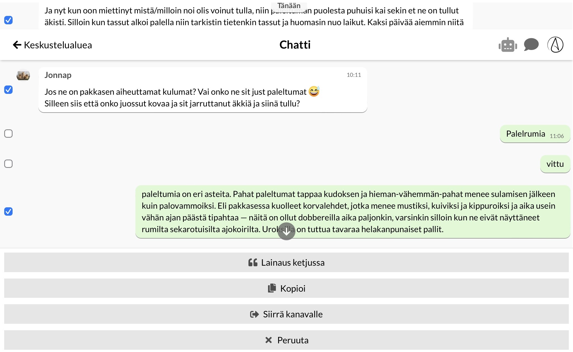
Task: Tap the long green paleltumia message
Action: coord(353,211)
